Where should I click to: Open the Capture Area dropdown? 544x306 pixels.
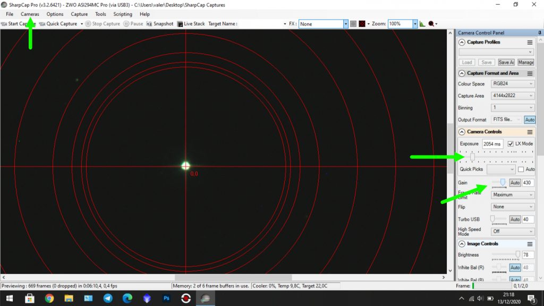click(513, 96)
